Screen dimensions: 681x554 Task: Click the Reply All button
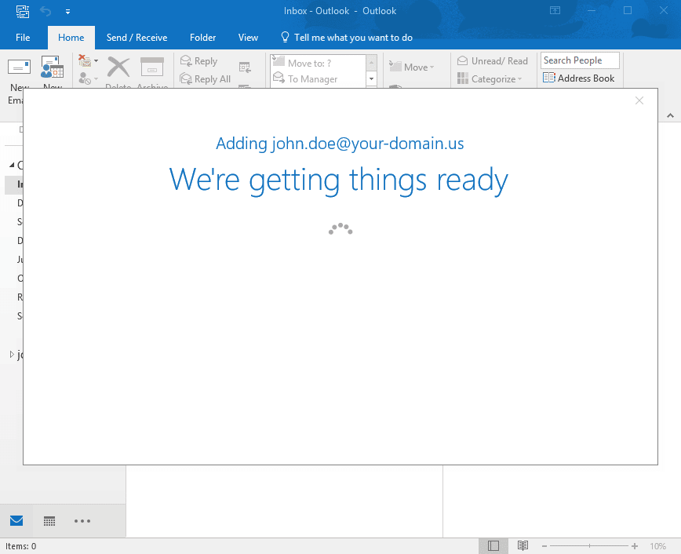click(x=206, y=79)
